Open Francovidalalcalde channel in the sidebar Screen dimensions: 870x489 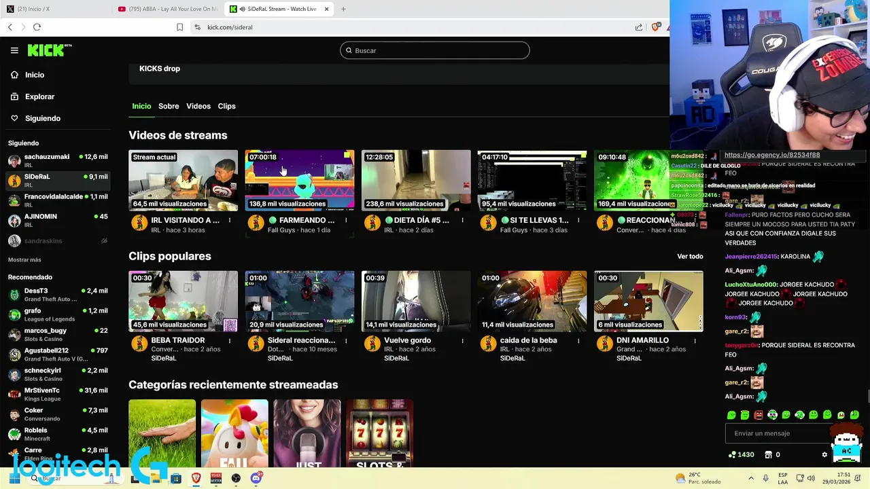coord(58,200)
